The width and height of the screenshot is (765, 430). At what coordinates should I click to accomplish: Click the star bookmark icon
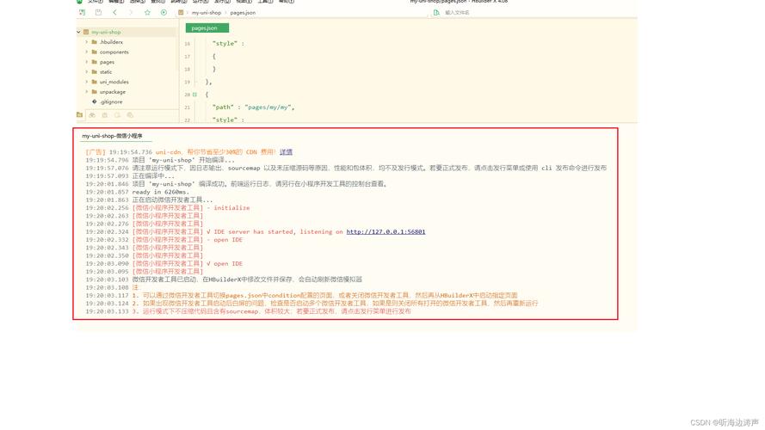tap(147, 13)
